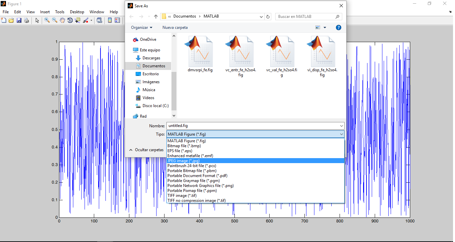
Task: Click the Link Plot icon
Action: (99, 20)
